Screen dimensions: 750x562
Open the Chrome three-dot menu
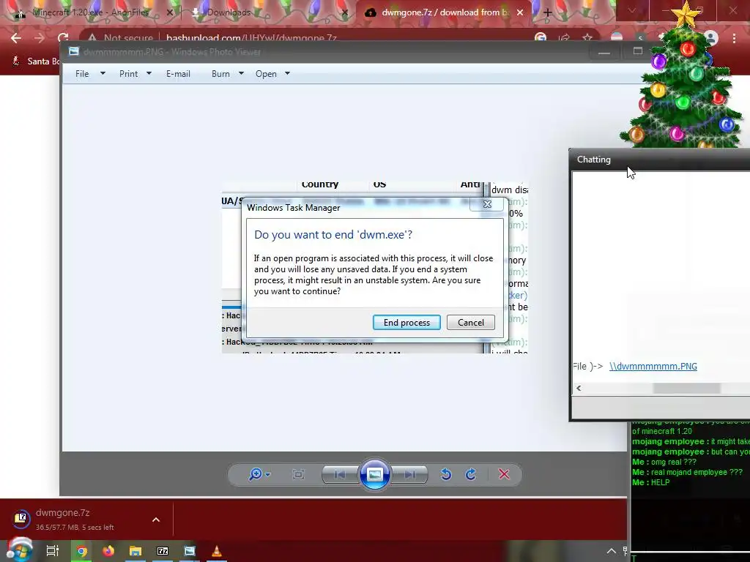click(x=734, y=38)
